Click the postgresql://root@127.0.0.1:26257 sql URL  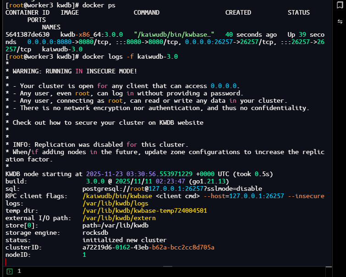[x=172, y=188]
